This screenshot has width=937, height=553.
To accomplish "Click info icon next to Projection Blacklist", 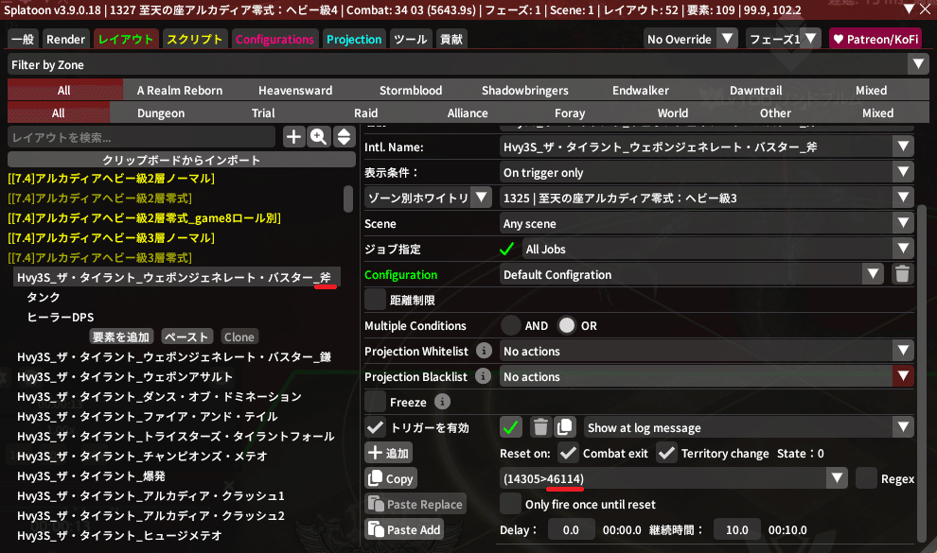I will (484, 376).
